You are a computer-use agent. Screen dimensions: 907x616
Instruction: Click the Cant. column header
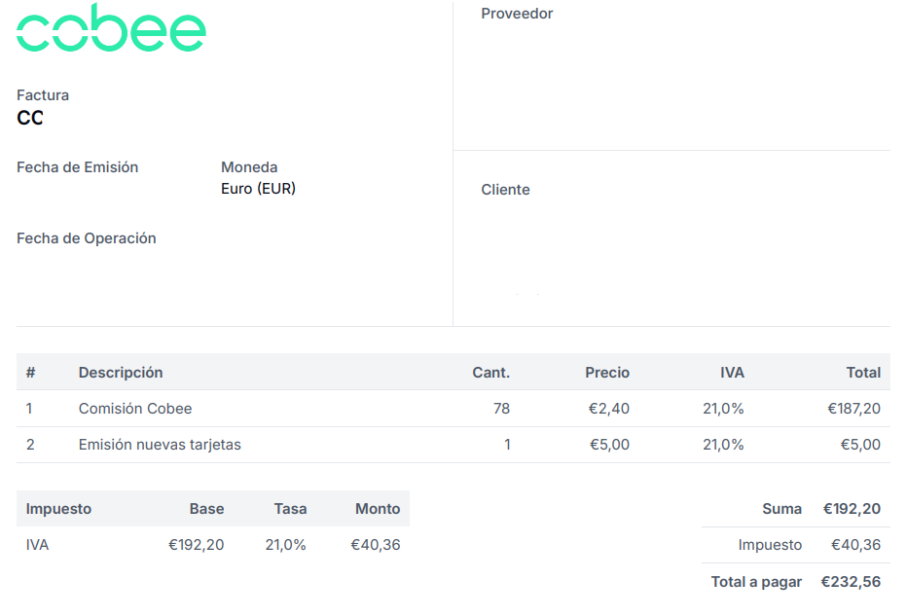pos(491,373)
